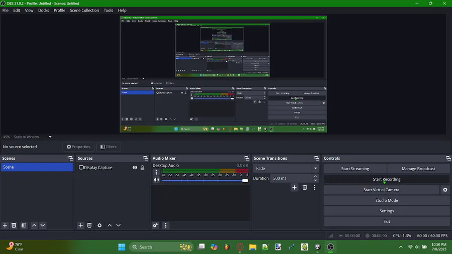This screenshot has width=452, height=254.
Task: Configure virtual camera gear icon
Action: [445, 190]
